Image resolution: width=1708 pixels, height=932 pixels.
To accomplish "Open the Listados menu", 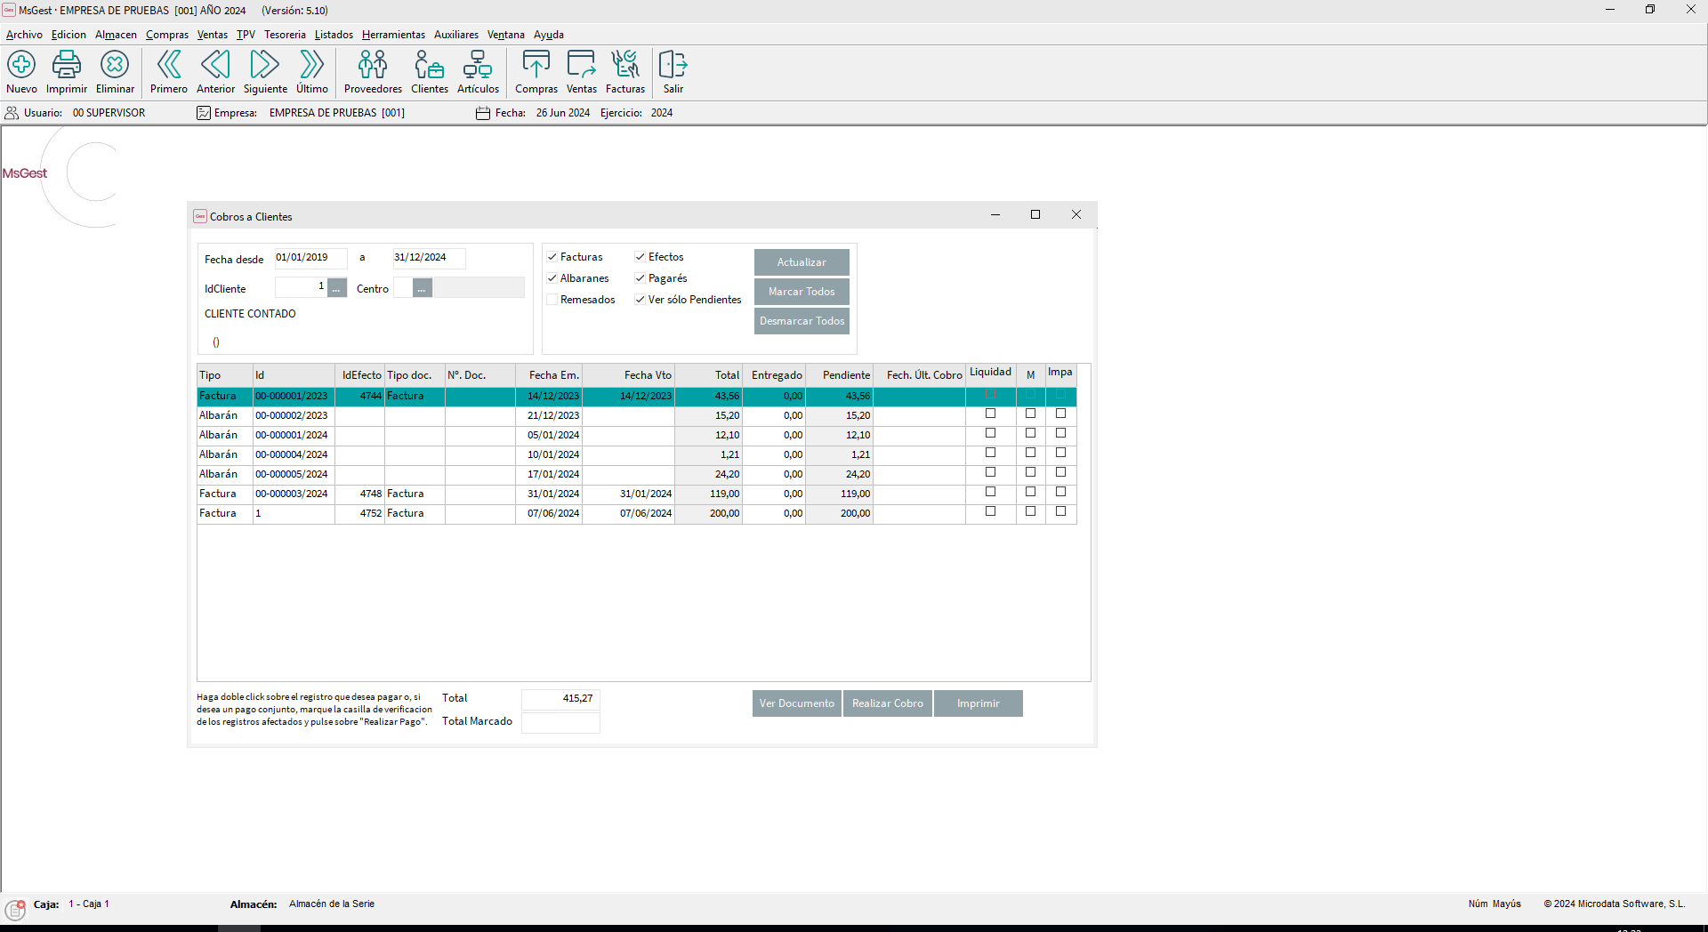I will (x=333, y=35).
